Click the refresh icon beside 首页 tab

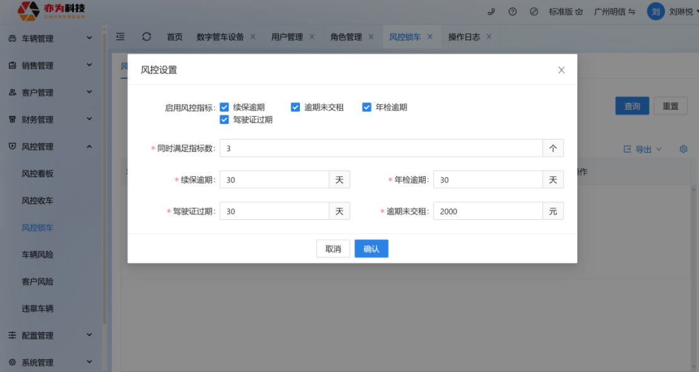click(x=146, y=37)
